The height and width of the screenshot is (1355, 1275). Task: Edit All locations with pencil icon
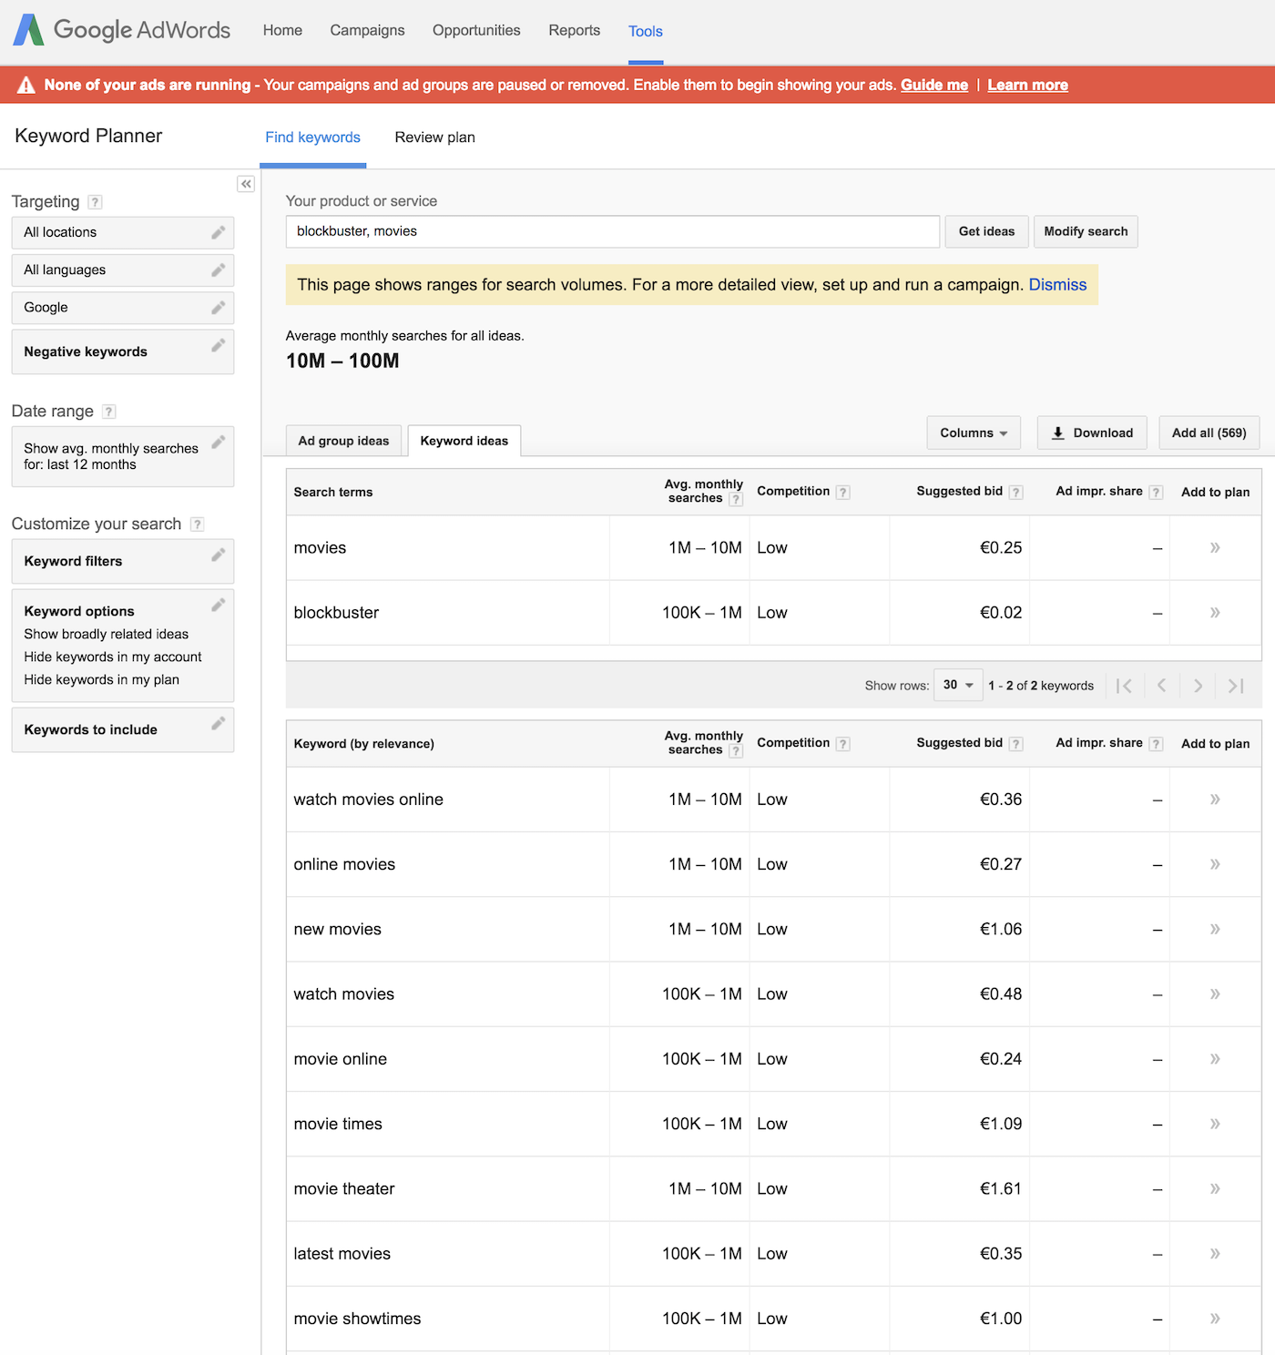pos(219,232)
